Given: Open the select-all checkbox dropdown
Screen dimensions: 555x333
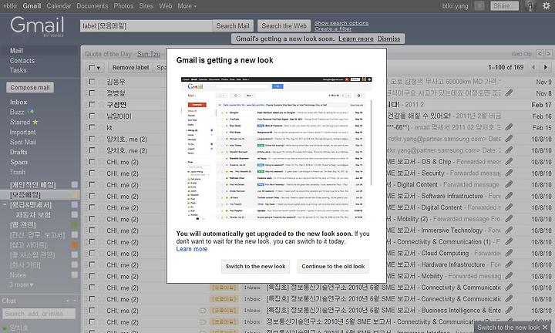Looking at the screenshot, I should pos(95,67).
